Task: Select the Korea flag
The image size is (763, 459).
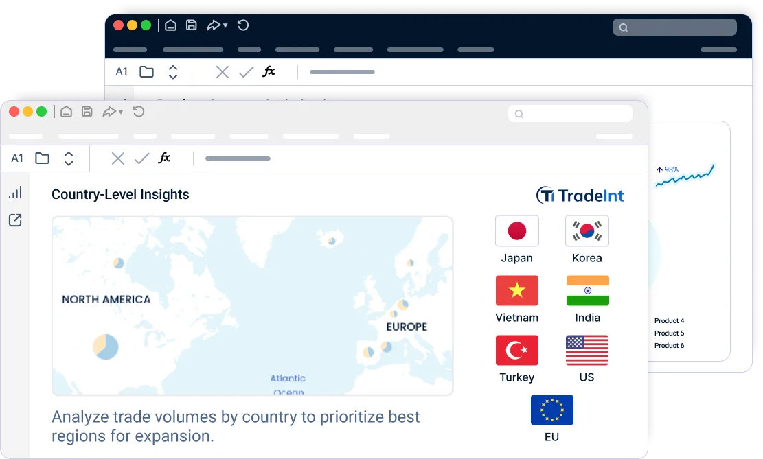Action: (587, 231)
